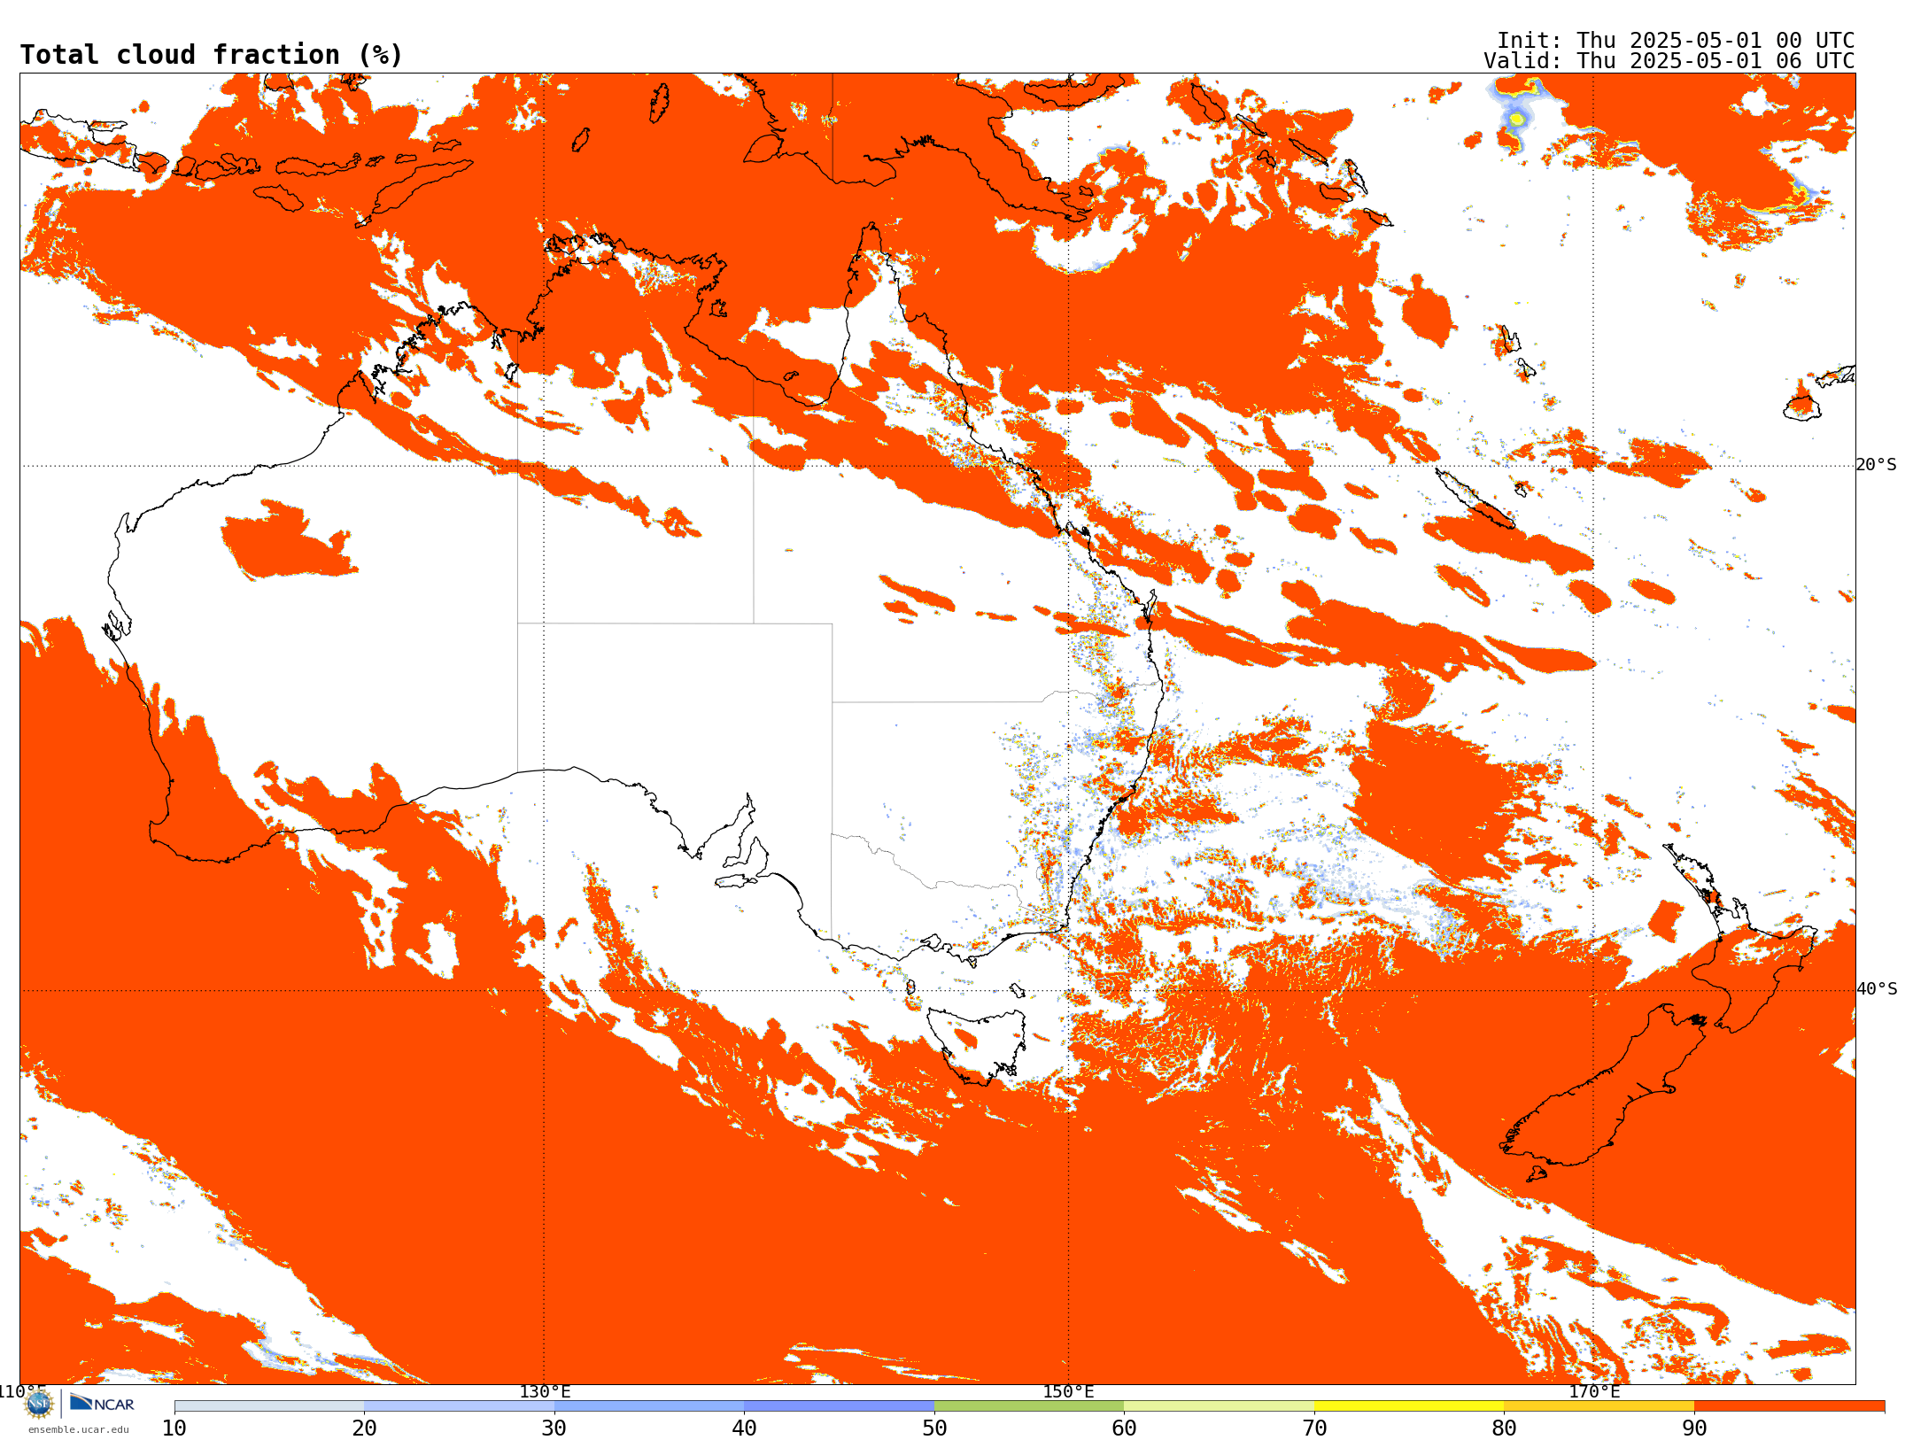The height and width of the screenshot is (1440, 1913).
Task: Select the 'Init: Thu 2025-05-01 00 UTC' text
Action: [x=1676, y=41]
